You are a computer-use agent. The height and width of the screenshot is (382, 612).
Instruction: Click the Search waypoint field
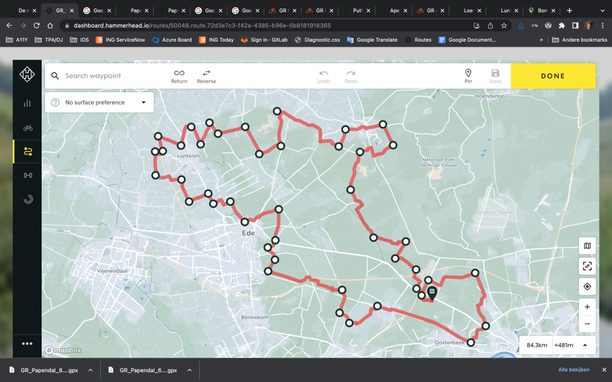[111, 76]
